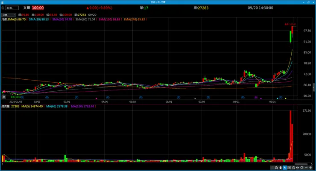Click the circle marker just right of 03/01
The height and width of the screenshot is (171, 316).
[76, 97]
